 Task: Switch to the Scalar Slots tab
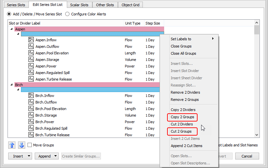pyautogui.click(x=79, y=5)
